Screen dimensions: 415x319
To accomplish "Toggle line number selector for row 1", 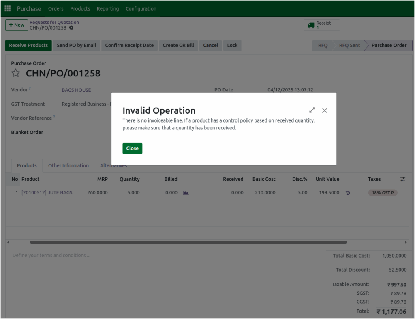I will coord(17,193).
